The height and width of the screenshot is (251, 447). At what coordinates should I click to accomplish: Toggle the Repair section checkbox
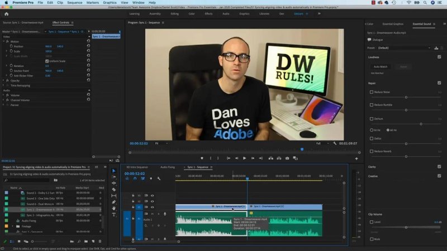coord(439,83)
